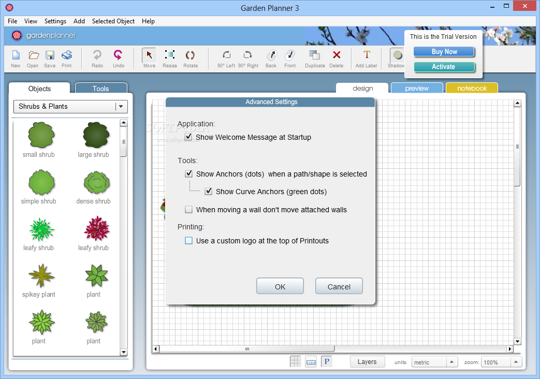The width and height of the screenshot is (540, 379).
Task: Select the red leafy shrub object
Action: (x=97, y=228)
